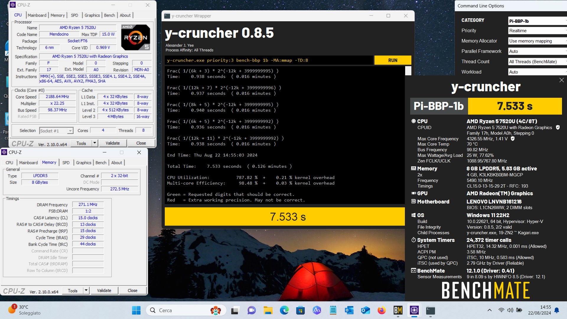Click Close button in upper CPU-Z window
Image resolution: width=567 pixels, height=319 pixels.
click(141, 143)
